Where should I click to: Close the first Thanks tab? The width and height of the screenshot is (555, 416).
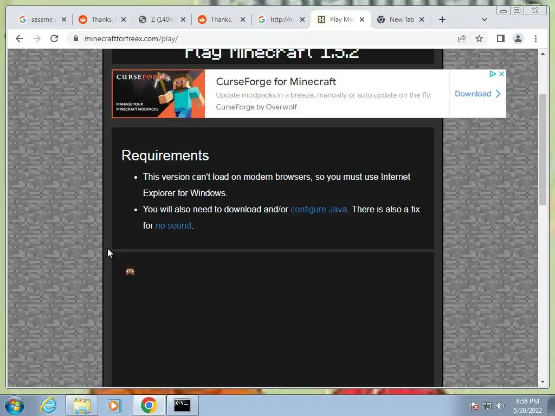[x=123, y=20]
